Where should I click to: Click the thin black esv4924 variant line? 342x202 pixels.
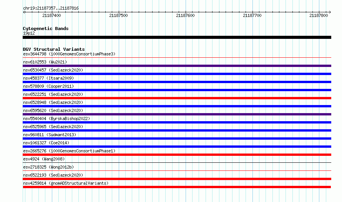[177, 163]
